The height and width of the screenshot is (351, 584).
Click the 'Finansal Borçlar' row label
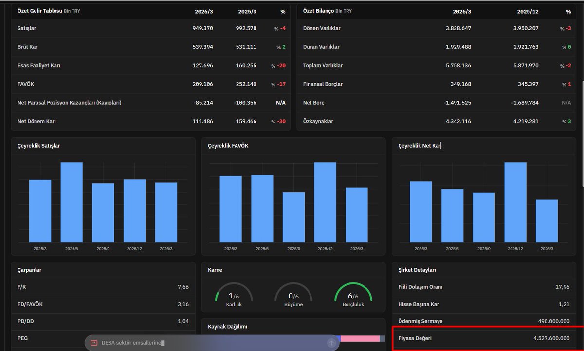323,84
